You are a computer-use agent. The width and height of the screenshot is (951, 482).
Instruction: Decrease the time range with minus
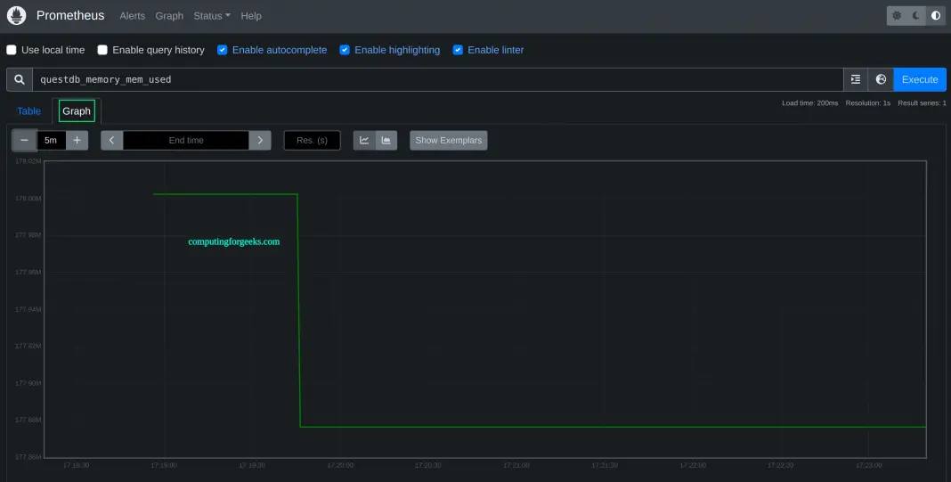click(x=24, y=140)
